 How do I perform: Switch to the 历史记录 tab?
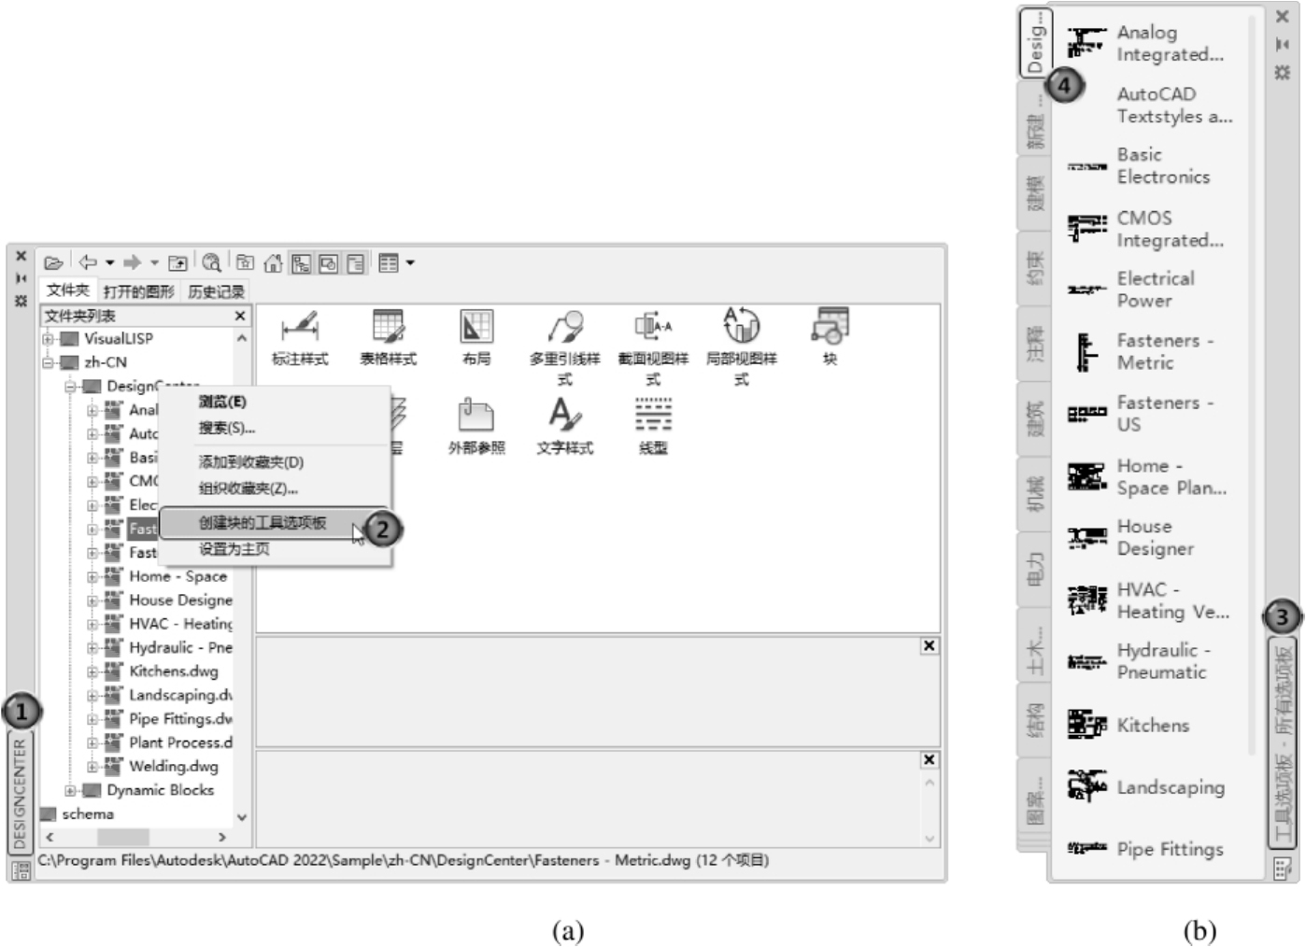[x=216, y=291]
